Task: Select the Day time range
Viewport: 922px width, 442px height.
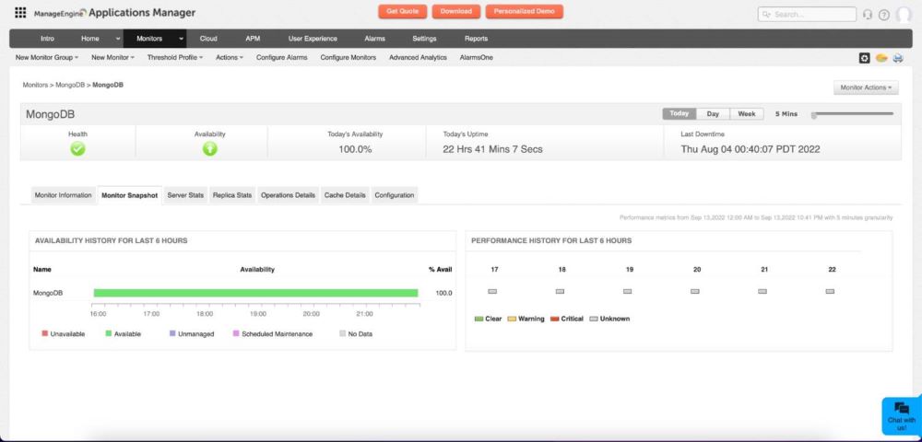Action: [713, 114]
